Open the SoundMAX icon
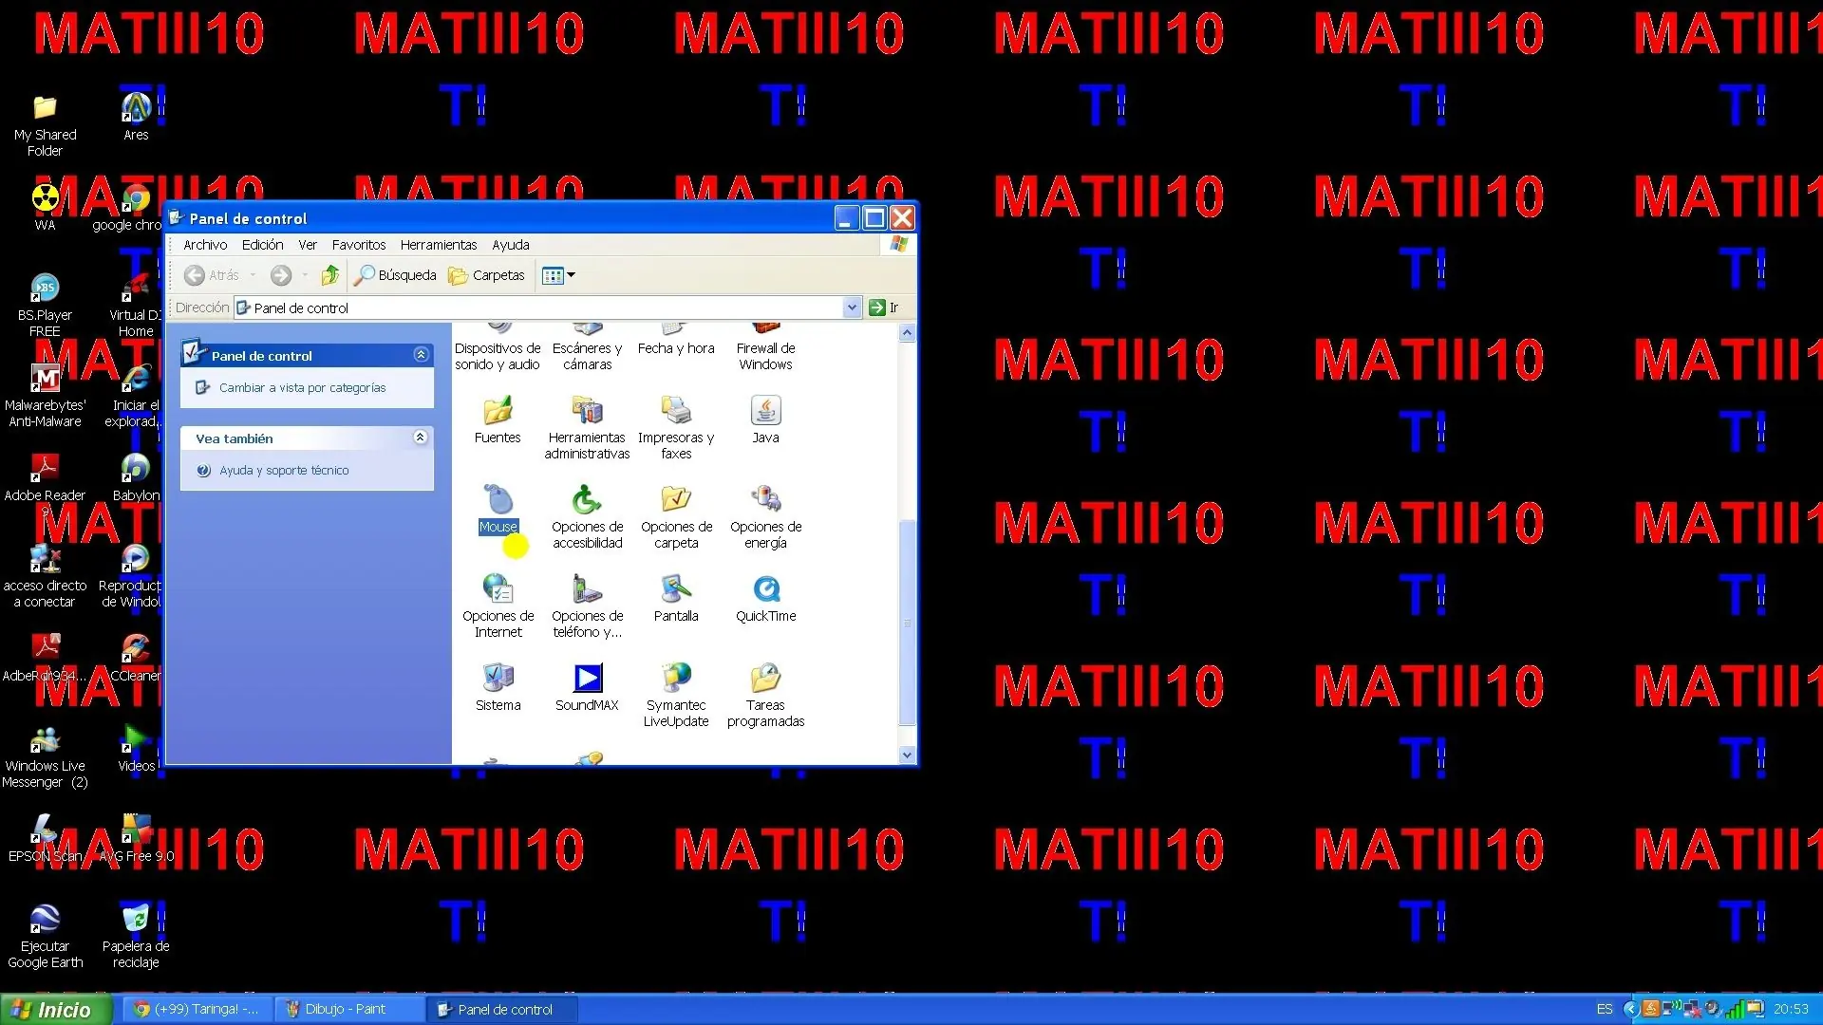The width and height of the screenshot is (1823, 1025). (587, 688)
